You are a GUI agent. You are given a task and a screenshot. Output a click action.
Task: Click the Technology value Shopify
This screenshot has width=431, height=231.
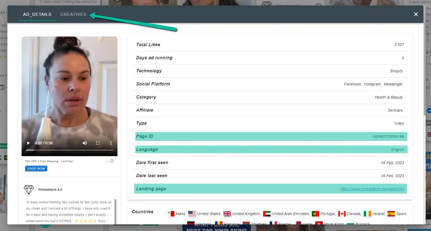(x=397, y=71)
